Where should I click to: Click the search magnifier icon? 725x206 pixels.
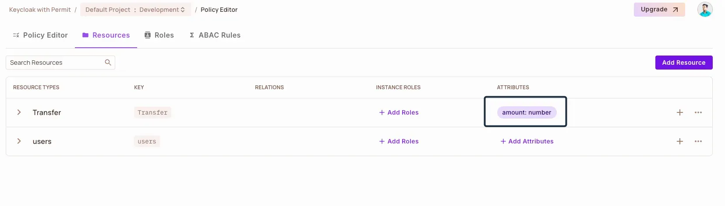[108, 63]
